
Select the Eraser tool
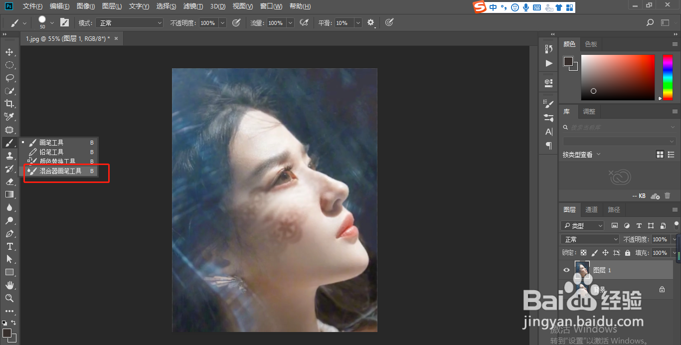tap(9, 181)
